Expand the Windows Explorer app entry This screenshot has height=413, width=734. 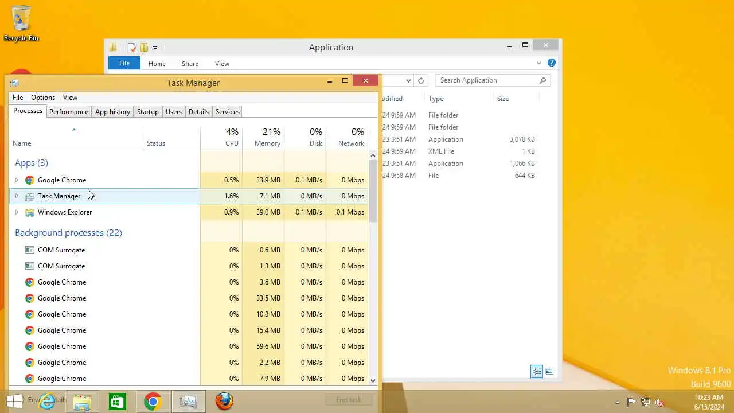(x=17, y=212)
